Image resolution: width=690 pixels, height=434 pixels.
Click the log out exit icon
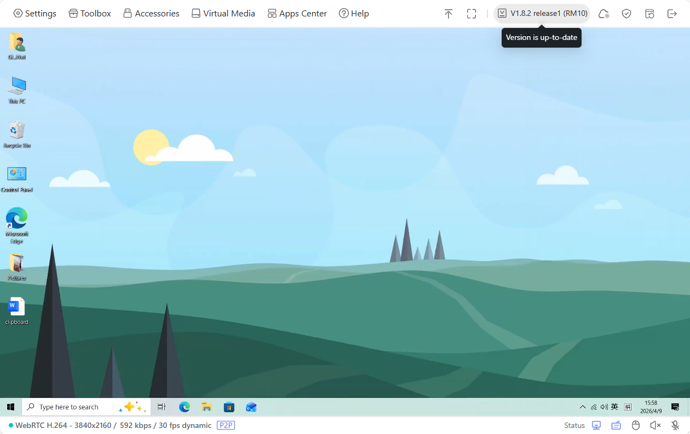(672, 14)
